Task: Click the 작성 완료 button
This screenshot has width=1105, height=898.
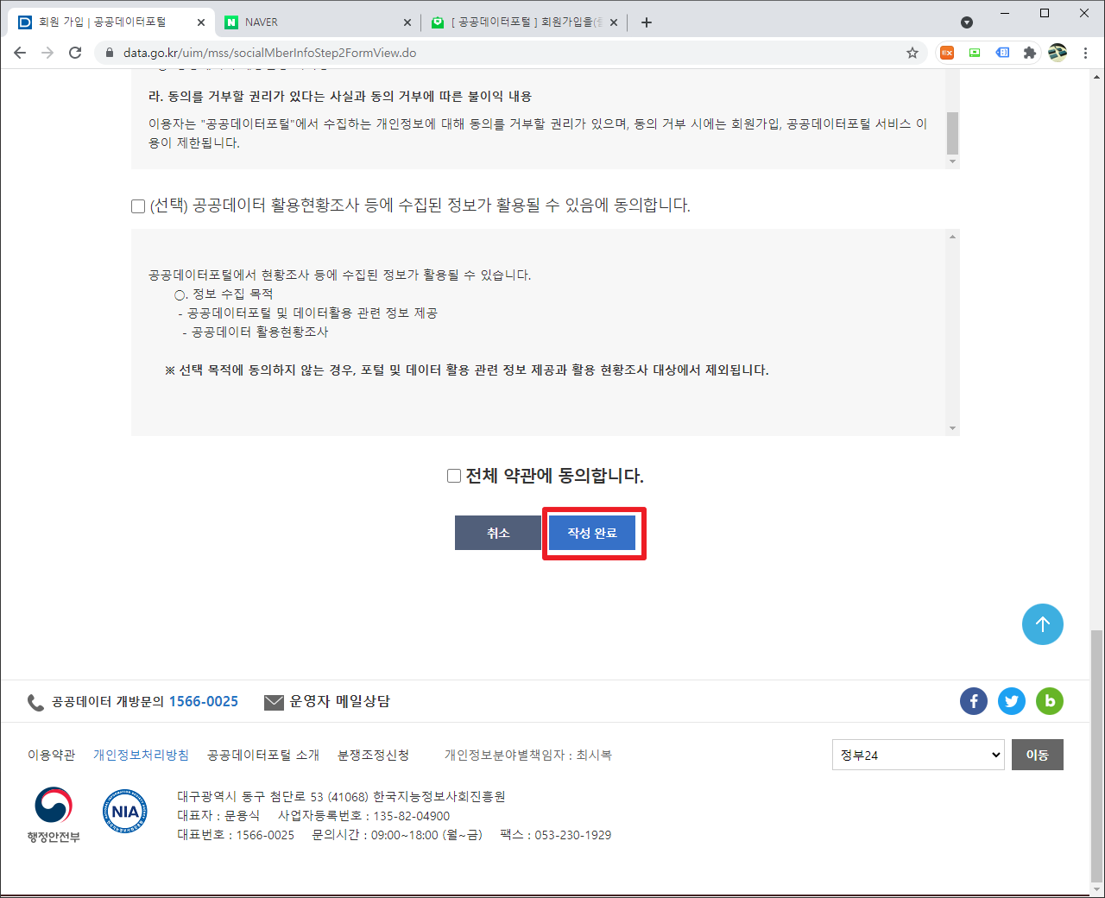Action: click(592, 533)
